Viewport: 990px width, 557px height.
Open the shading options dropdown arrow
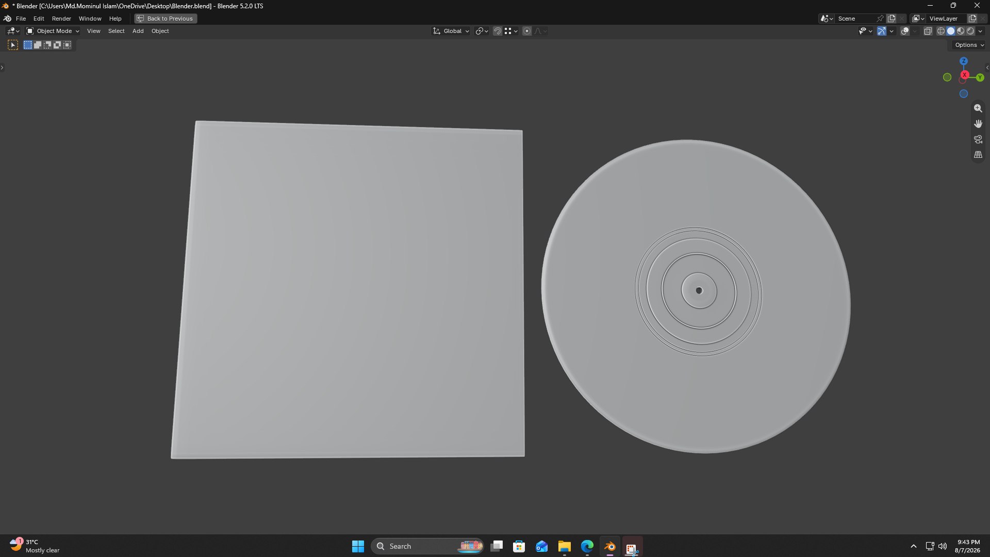pos(980,31)
